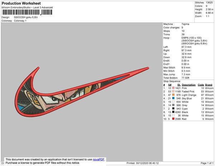Click the Total Bobbin value '77.50ft'
The height and width of the screenshot is (166, 215).
pos(185,78)
